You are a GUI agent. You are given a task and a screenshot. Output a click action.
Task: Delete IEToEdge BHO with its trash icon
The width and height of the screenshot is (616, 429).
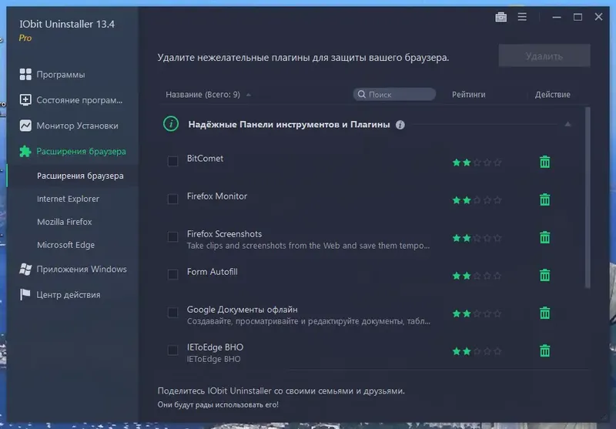click(x=545, y=350)
